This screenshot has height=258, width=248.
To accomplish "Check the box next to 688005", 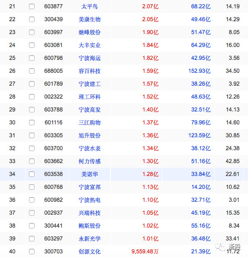I will pos(32,71).
